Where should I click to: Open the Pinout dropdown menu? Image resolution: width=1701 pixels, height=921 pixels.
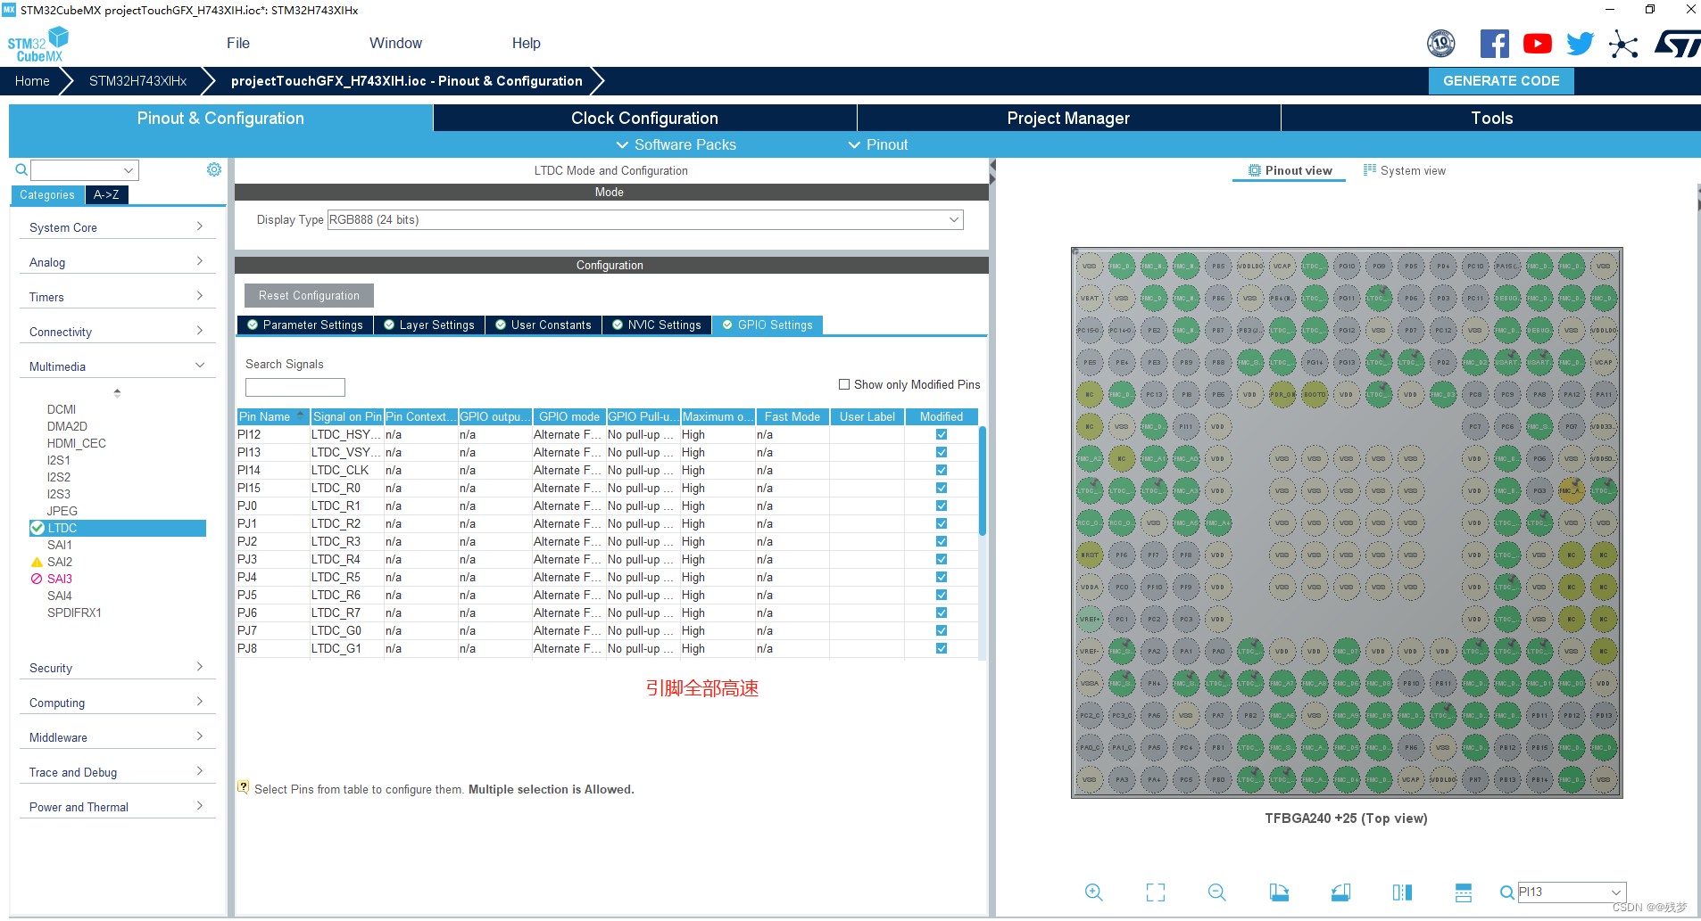tap(877, 145)
